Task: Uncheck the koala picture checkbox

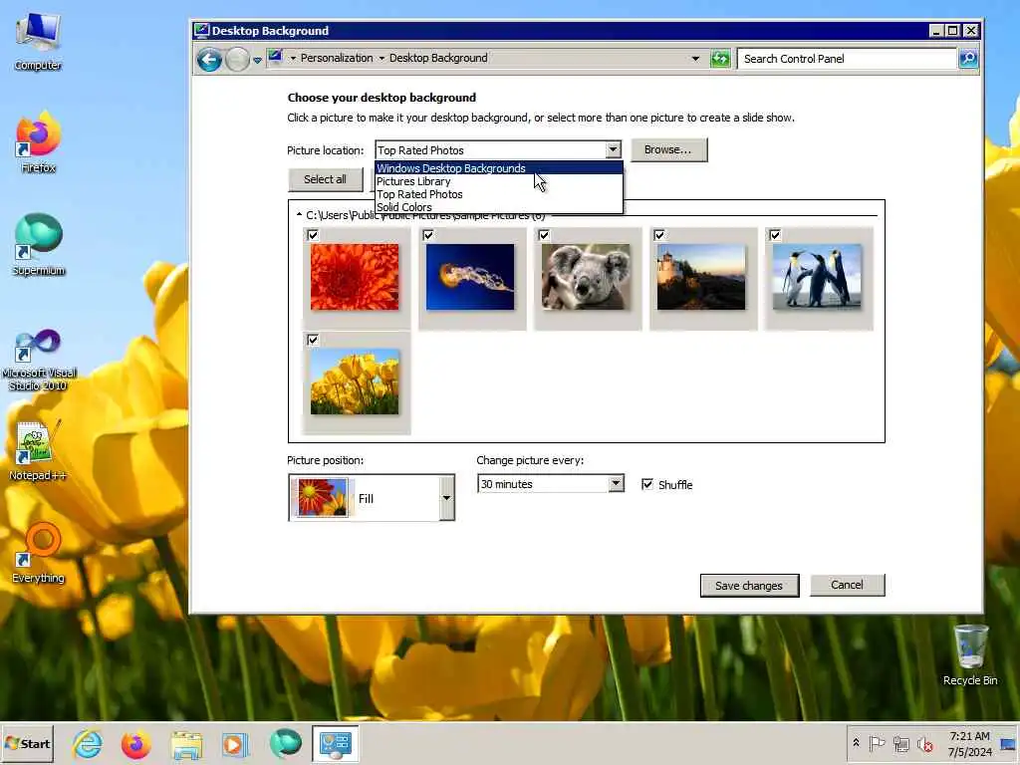Action: click(544, 235)
